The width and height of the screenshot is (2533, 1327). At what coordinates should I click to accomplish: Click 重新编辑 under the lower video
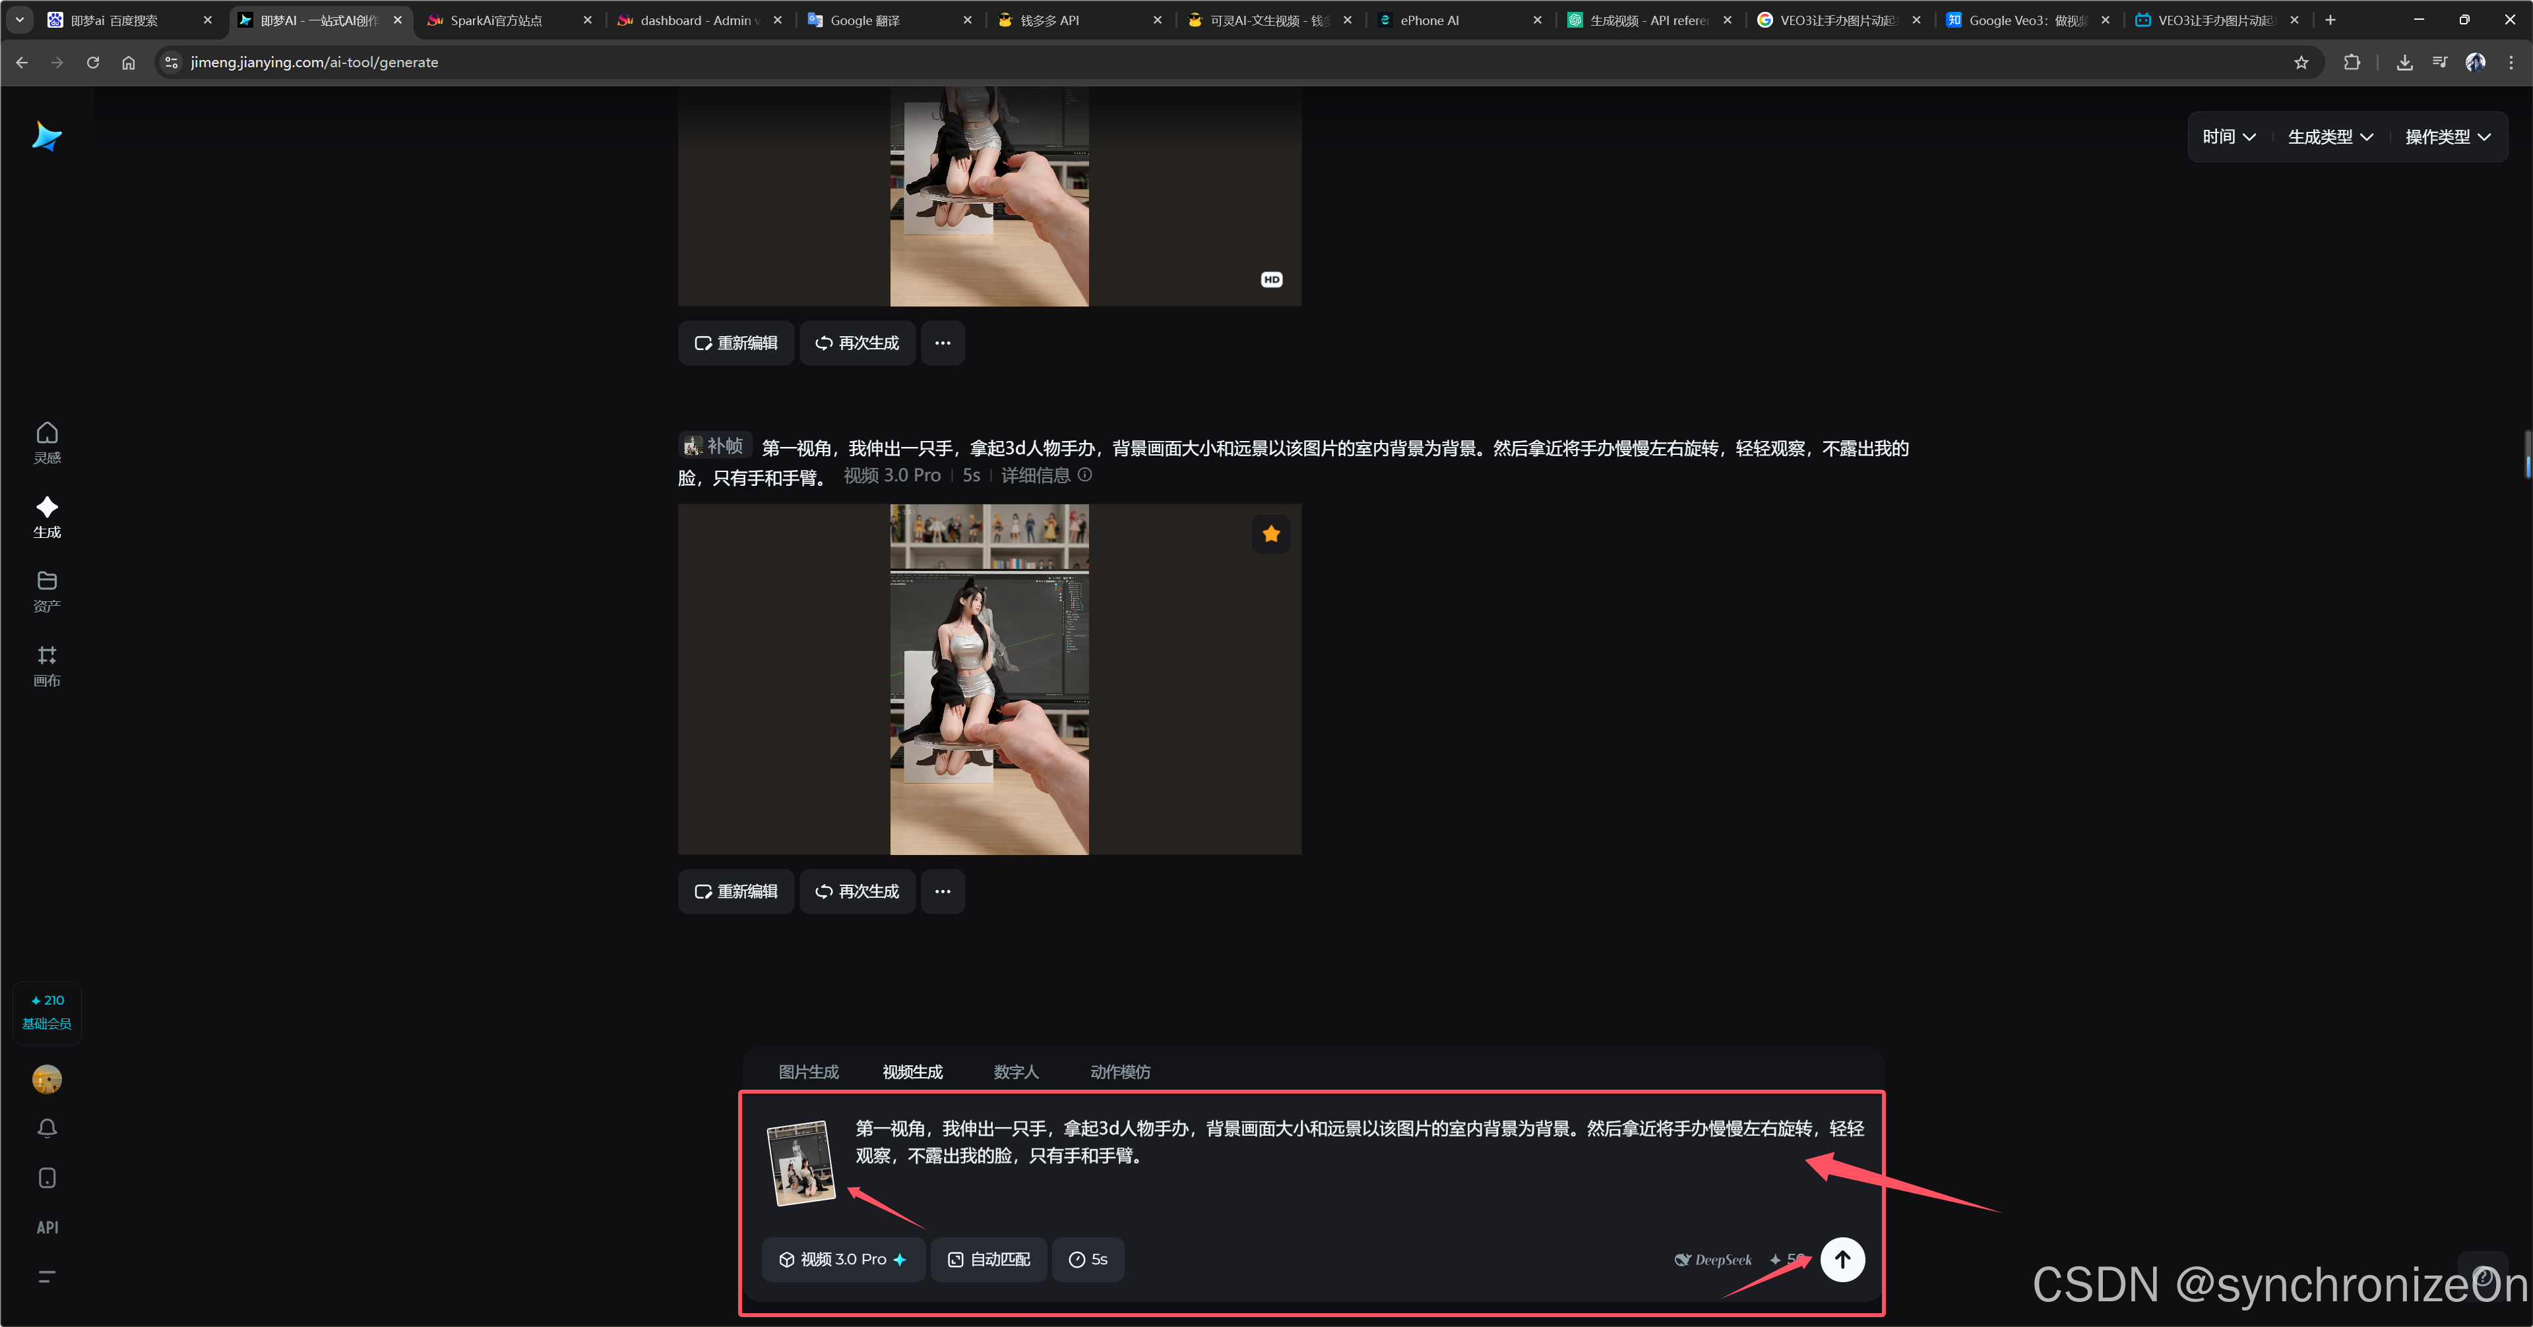[735, 891]
